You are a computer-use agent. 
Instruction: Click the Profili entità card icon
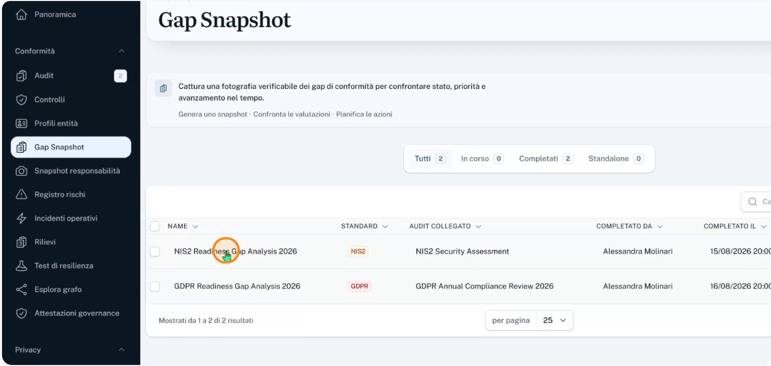(x=21, y=123)
